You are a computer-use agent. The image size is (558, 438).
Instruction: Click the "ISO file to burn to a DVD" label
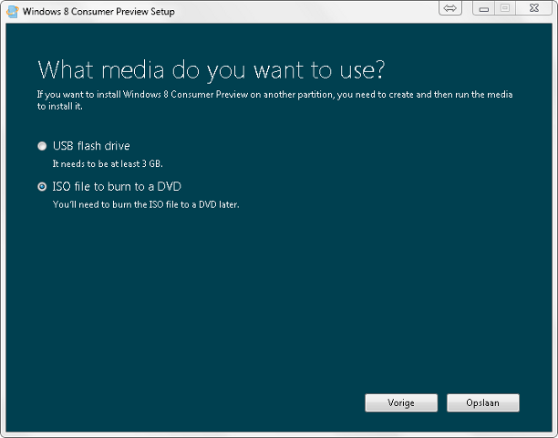118,186
